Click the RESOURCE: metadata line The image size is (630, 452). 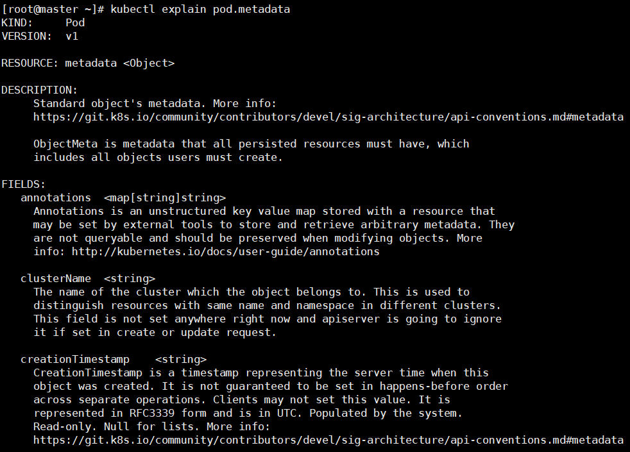[x=88, y=63]
